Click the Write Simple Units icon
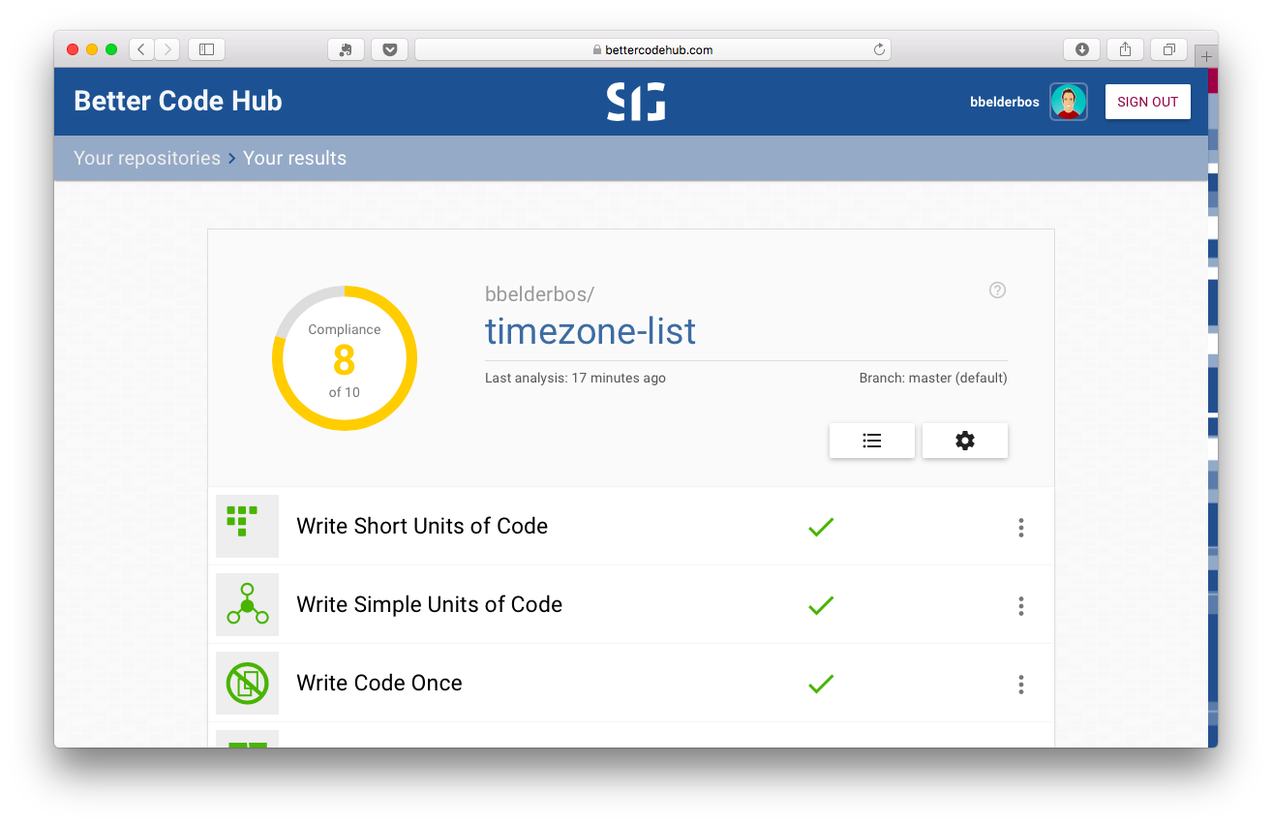 tap(247, 605)
